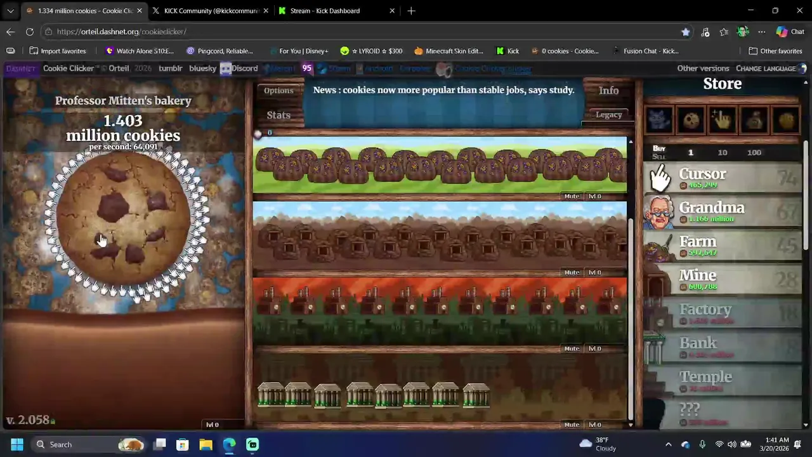Open the Legacy ascend button

click(x=608, y=114)
